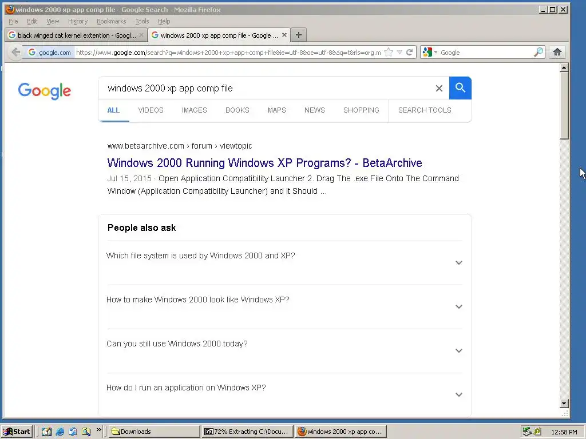Click the Firefox back arrow button
586x439 pixels.
tap(15, 52)
